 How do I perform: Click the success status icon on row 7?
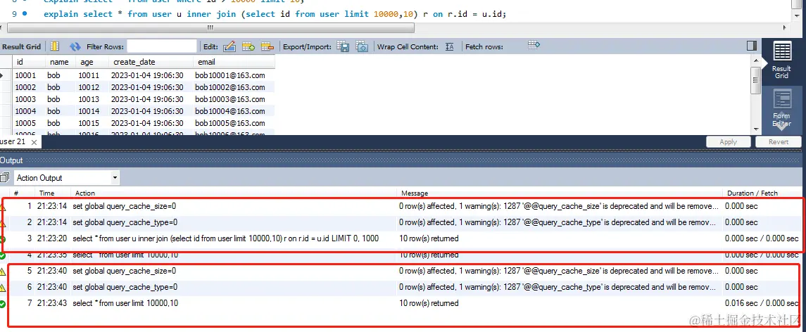pos(3,304)
